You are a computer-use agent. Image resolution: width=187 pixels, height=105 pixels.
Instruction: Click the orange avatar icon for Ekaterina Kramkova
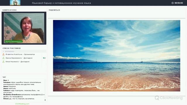click(x=4, y=54)
